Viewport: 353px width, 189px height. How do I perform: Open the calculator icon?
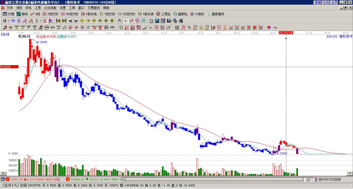tap(157, 21)
